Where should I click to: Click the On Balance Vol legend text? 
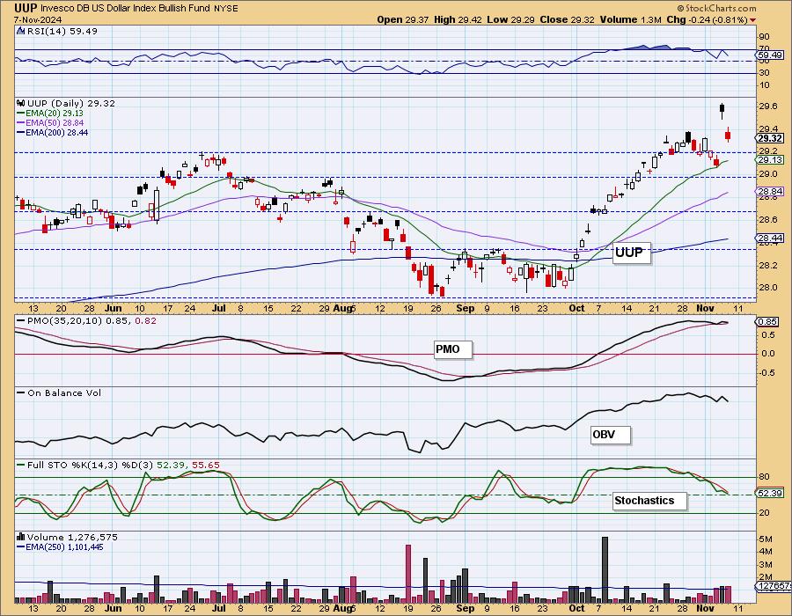(64, 392)
